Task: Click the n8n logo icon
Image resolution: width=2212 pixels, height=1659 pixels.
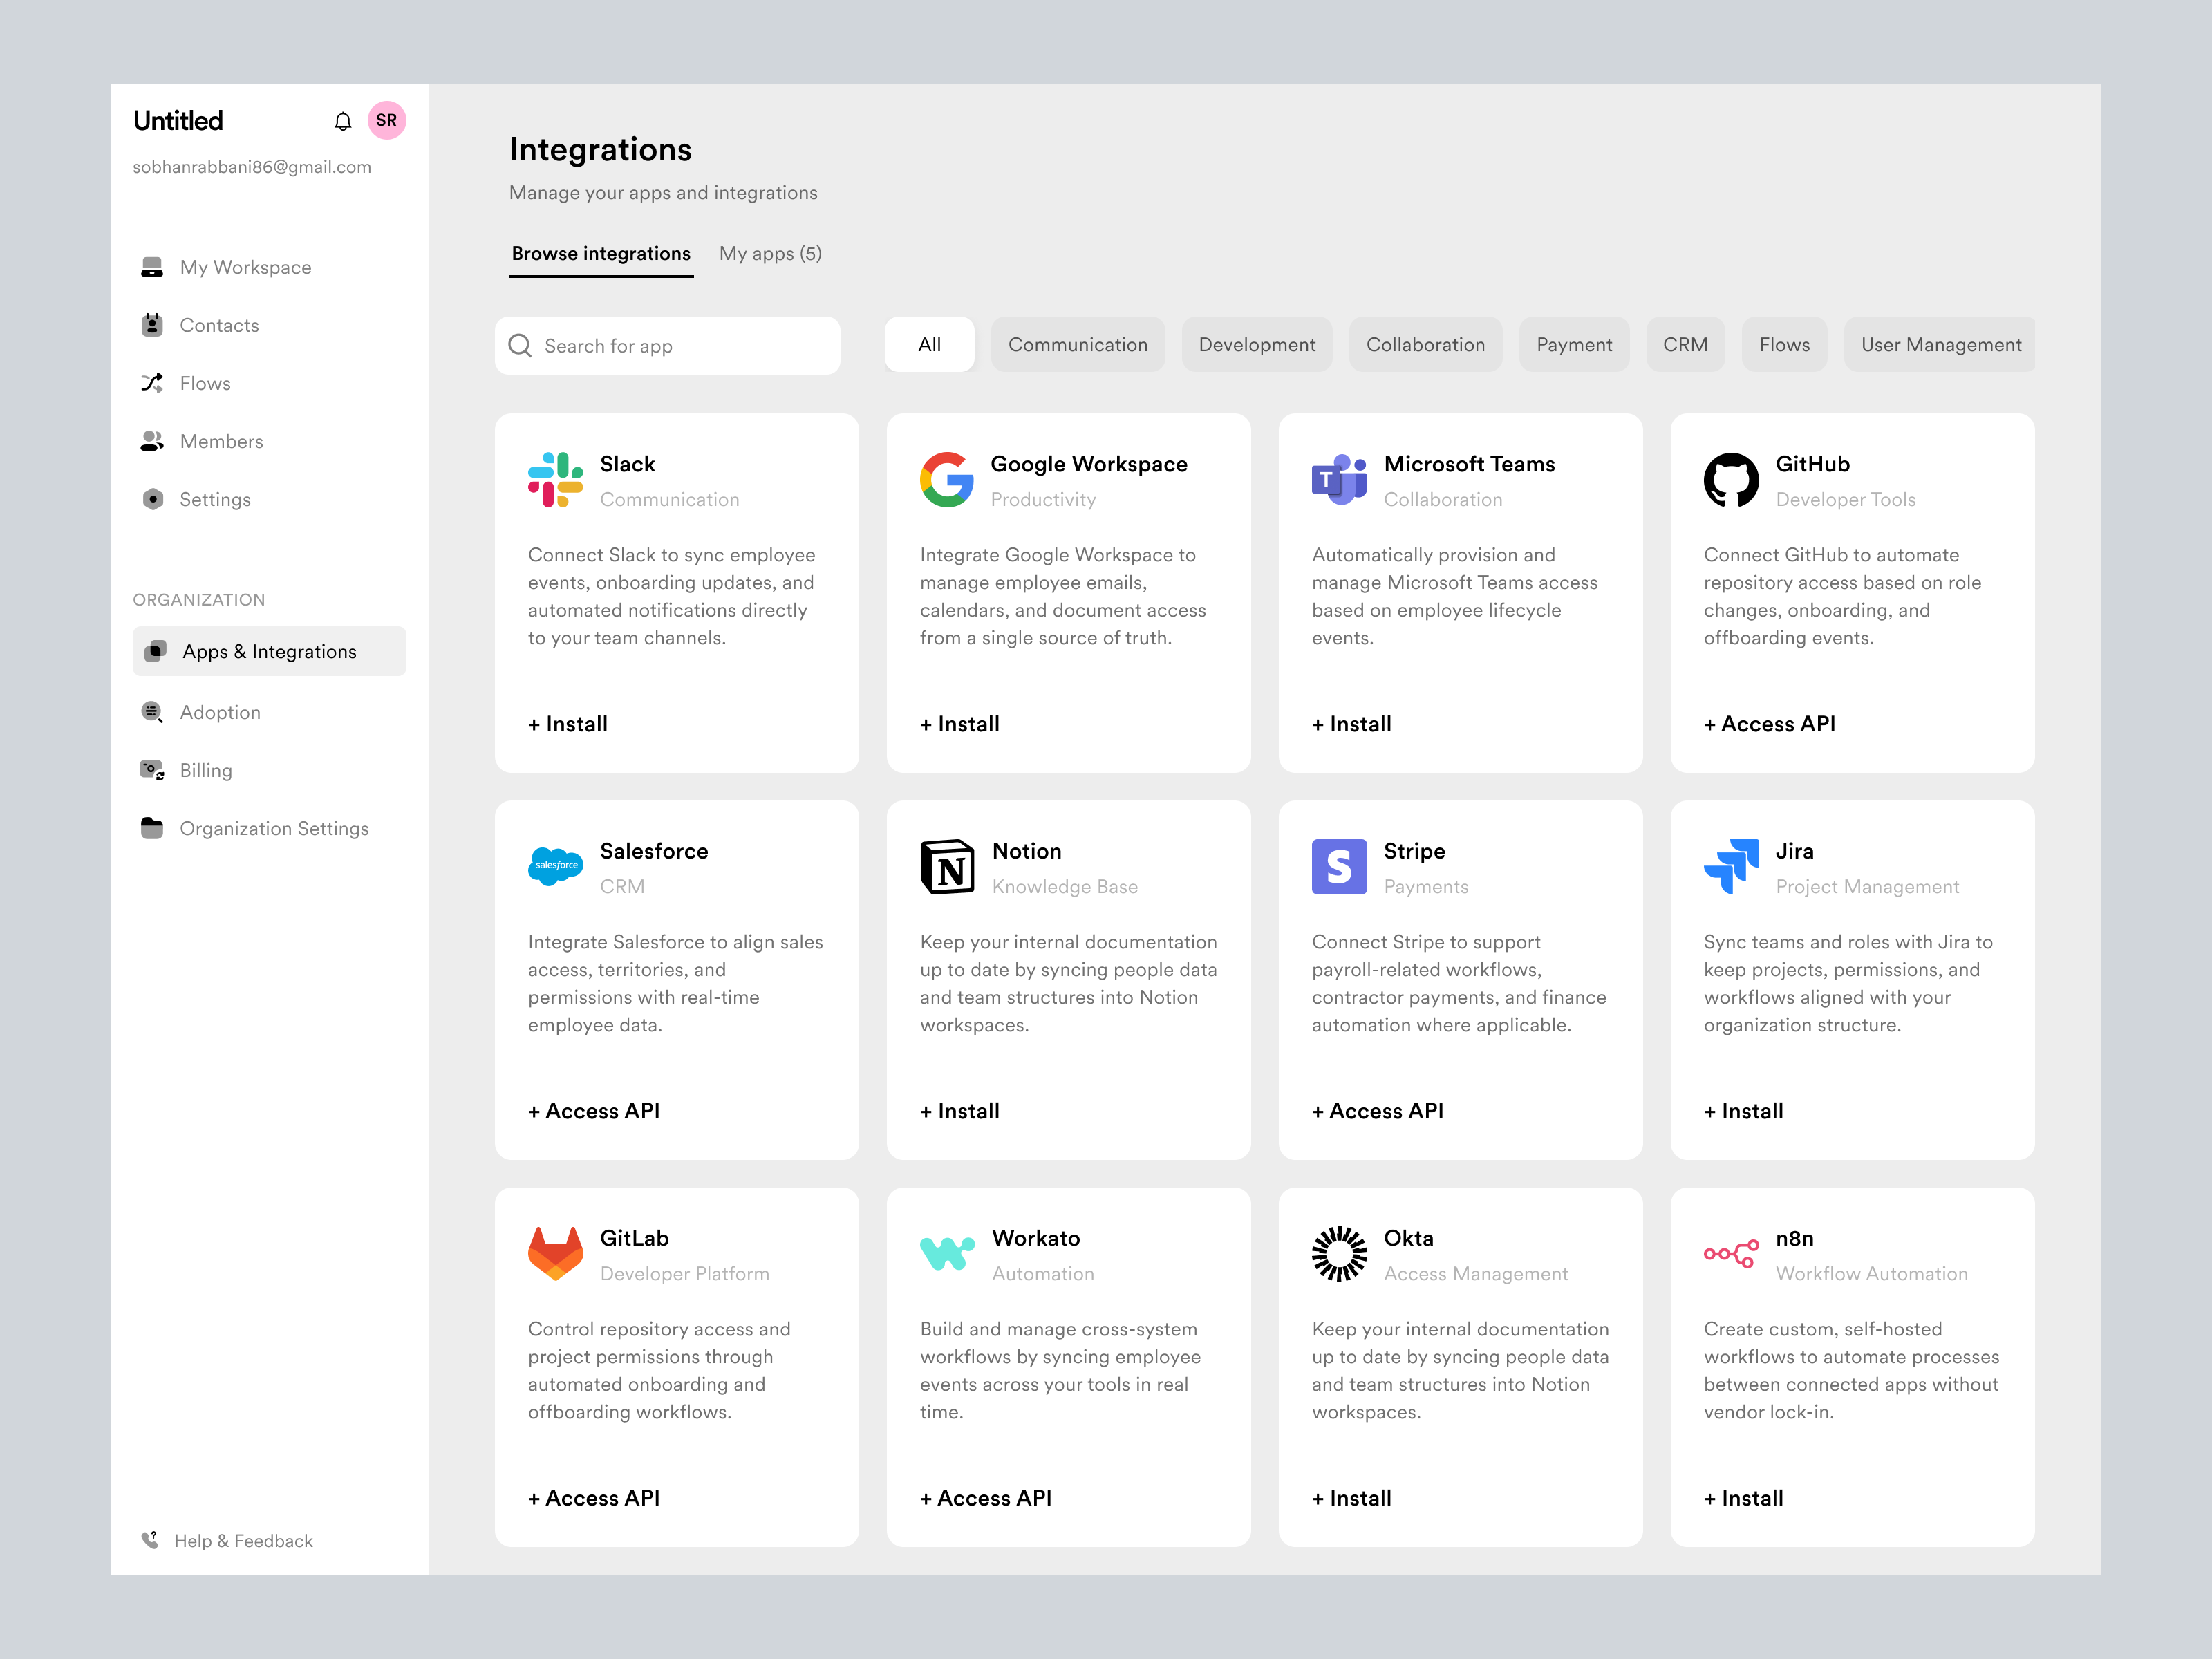Action: click(x=1731, y=1254)
